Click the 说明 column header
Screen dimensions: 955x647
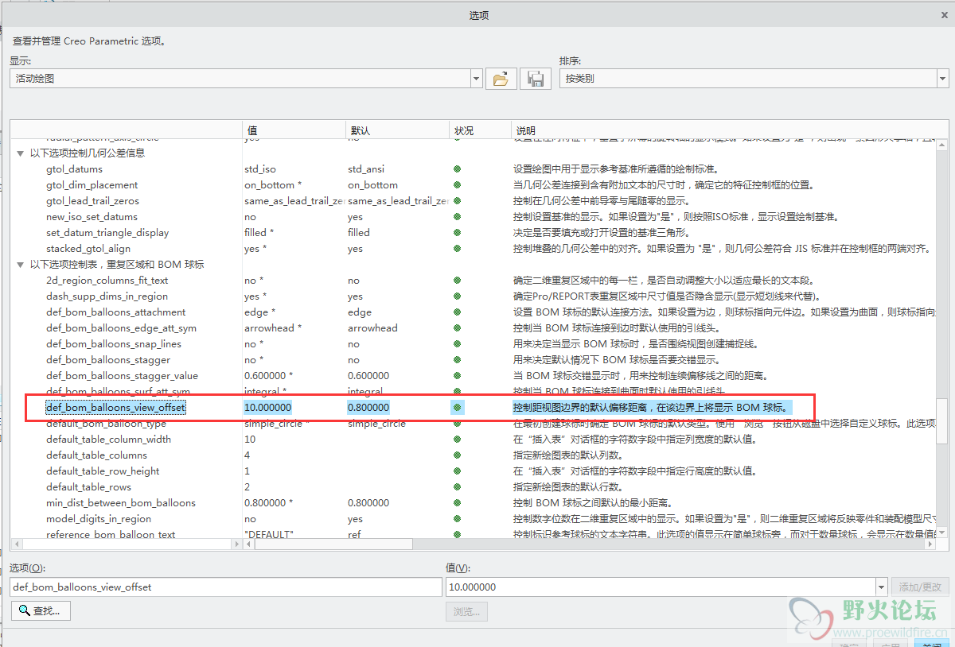pyautogui.click(x=723, y=130)
